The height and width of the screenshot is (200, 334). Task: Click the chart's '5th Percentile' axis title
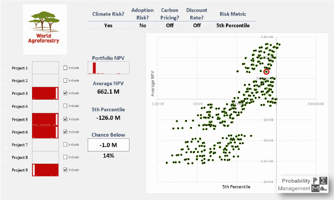[x=236, y=187]
